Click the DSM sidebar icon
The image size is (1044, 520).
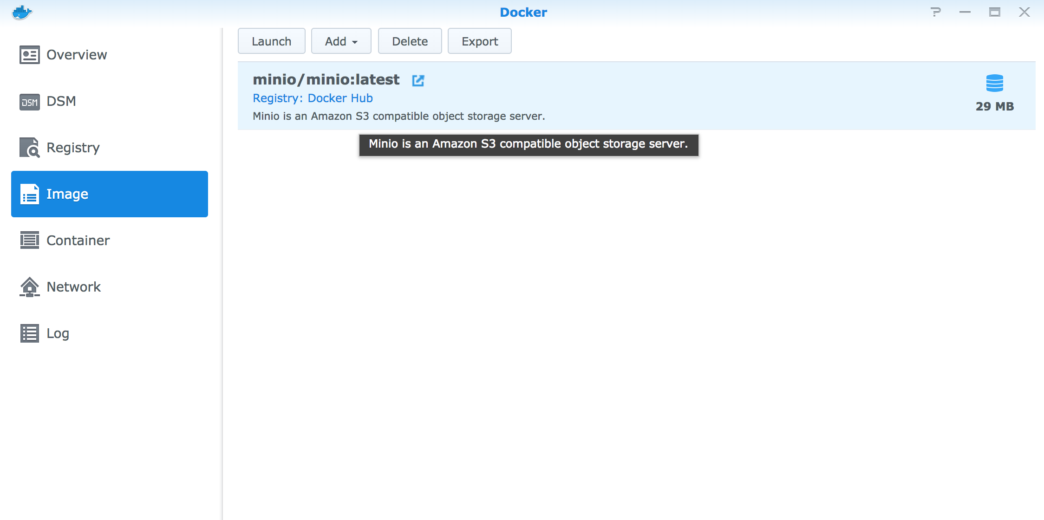tap(29, 102)
